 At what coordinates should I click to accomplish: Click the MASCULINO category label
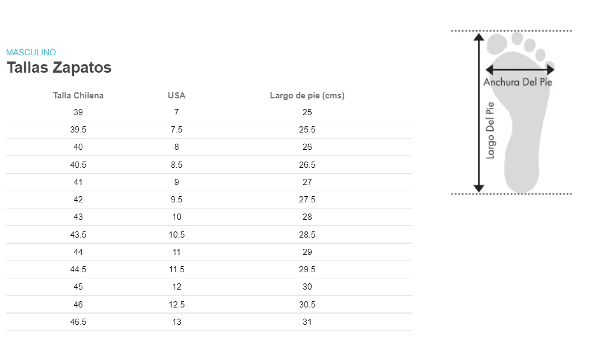[31, 53]
